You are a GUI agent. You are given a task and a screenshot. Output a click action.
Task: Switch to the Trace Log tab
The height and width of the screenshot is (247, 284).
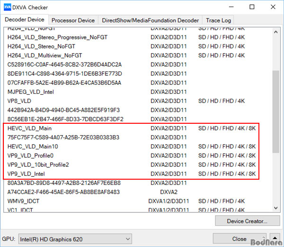218,20
